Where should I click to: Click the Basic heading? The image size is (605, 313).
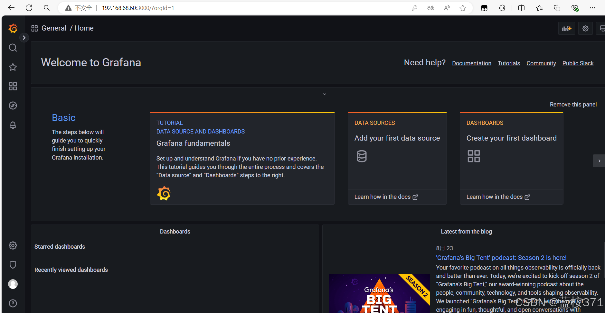64,118
